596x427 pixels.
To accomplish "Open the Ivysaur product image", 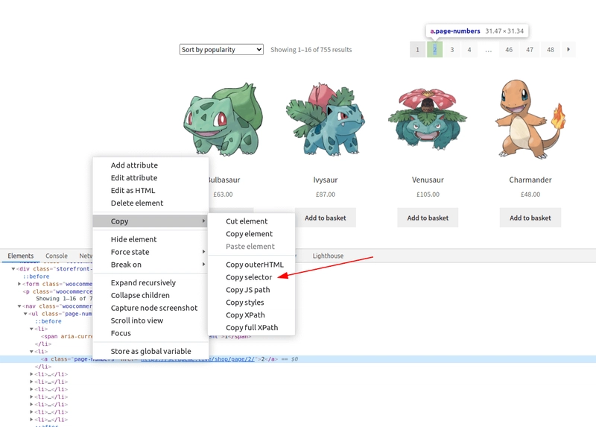I will pyautogui.click(x=326, y=118).
